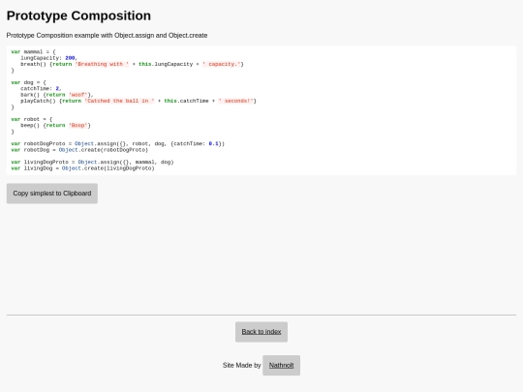Viewport: 523px width, 392px height.
Task: Click the 'Breathing with' string in code
Action: click(102, 64)
